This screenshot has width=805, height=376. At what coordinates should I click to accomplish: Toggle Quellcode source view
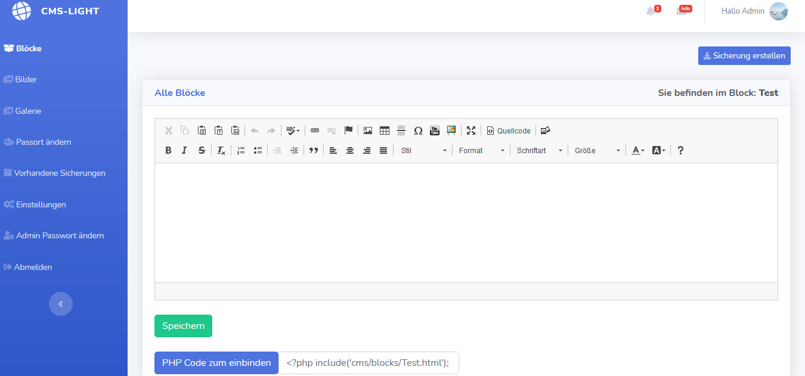pos(509,130)
